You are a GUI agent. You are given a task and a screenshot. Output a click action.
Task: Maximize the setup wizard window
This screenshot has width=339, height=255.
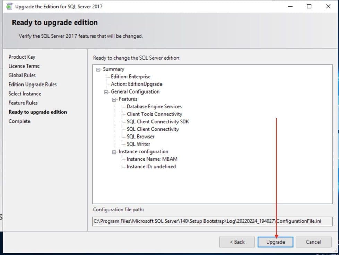[x=309, y=6]
